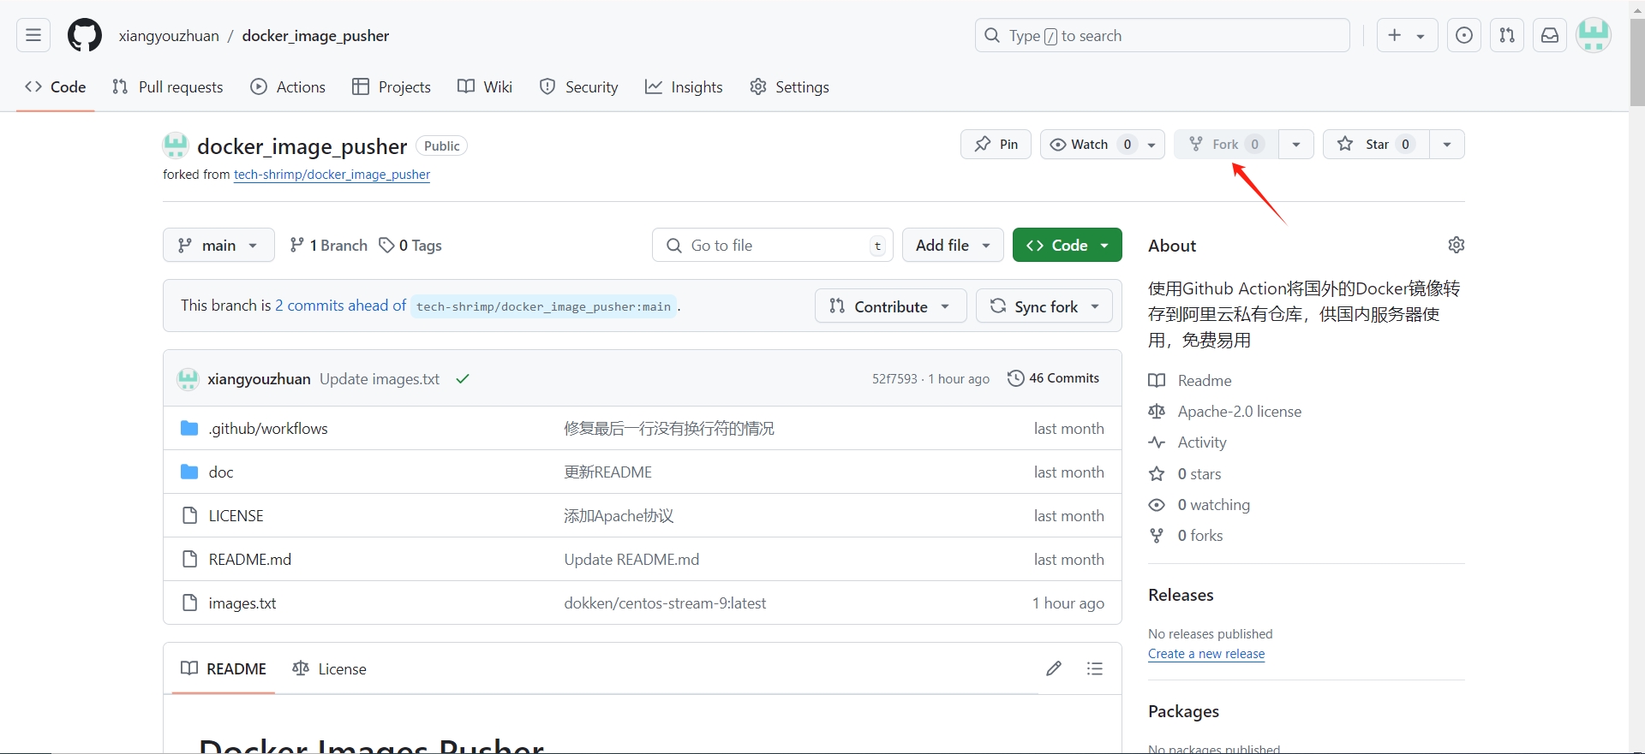Open the issues icon in the header
1645x754 pixels.
[x=1464, y=35]
